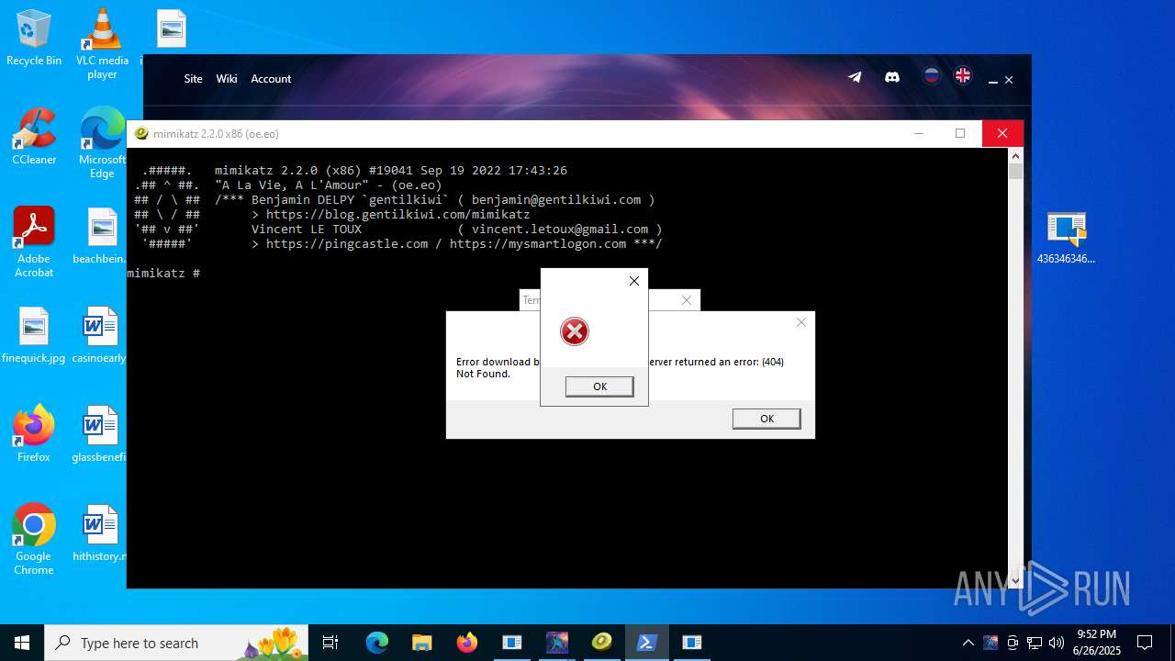Open Microsoft Edge desktop shortcut
1175x661 pixels.
click(102, 142)
